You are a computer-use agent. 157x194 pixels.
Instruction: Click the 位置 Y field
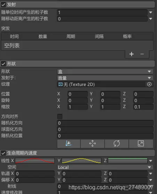(x=110, y=94)
